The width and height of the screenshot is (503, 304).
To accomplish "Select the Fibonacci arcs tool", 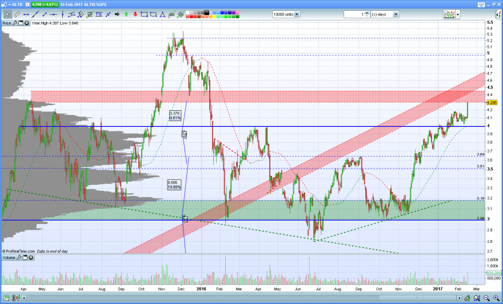I will point(171,14).
